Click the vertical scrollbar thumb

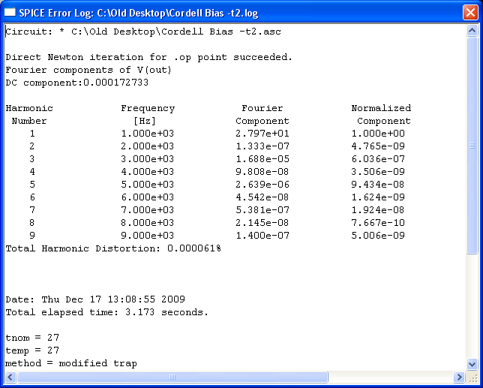coord(472,146)
